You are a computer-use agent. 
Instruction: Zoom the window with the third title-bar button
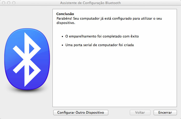14,3
